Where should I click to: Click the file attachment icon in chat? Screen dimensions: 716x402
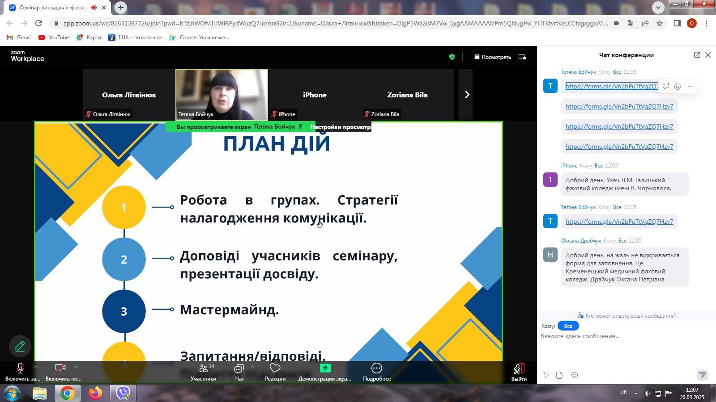click(559, 375)
